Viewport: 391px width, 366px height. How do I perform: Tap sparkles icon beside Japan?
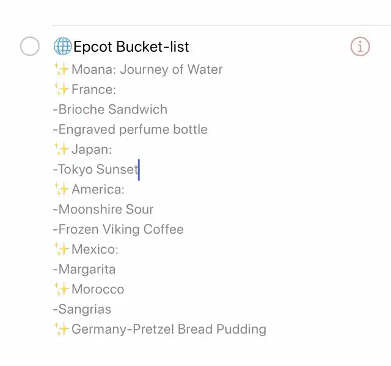(61, 149)
